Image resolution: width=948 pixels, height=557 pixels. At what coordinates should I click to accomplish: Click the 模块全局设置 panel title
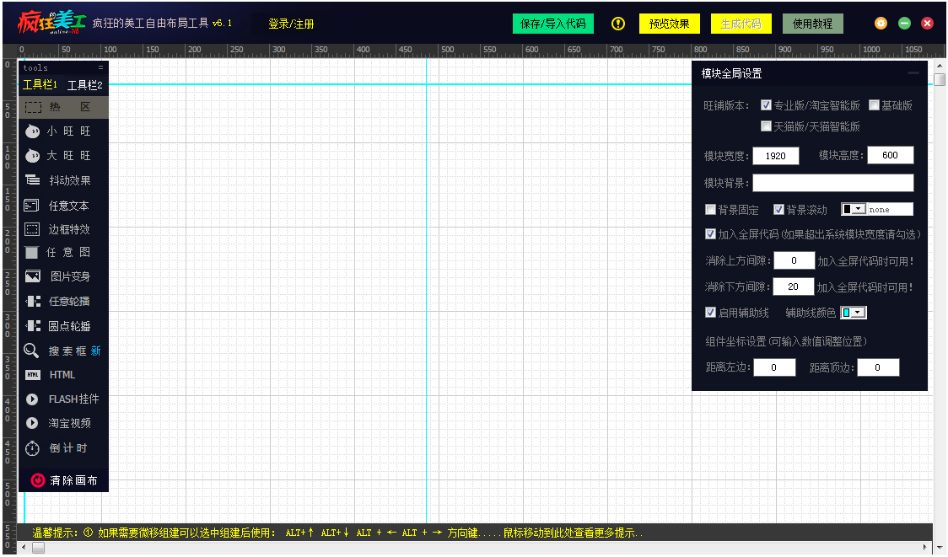[x=731, y=73]
